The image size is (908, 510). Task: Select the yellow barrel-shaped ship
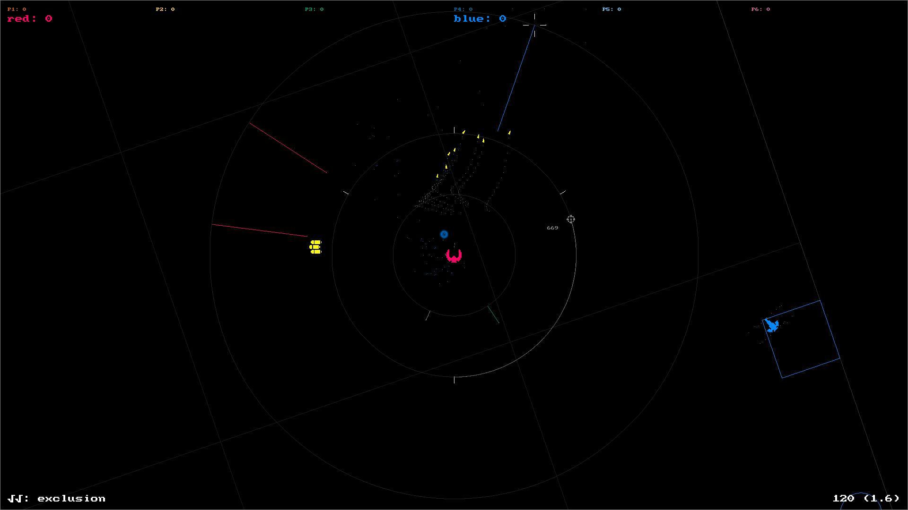click(x=315, y=247)
